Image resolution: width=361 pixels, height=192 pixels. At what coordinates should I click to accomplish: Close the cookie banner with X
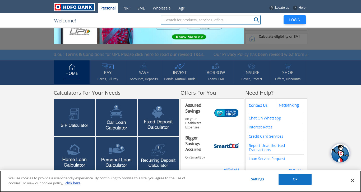pos(352,181)
